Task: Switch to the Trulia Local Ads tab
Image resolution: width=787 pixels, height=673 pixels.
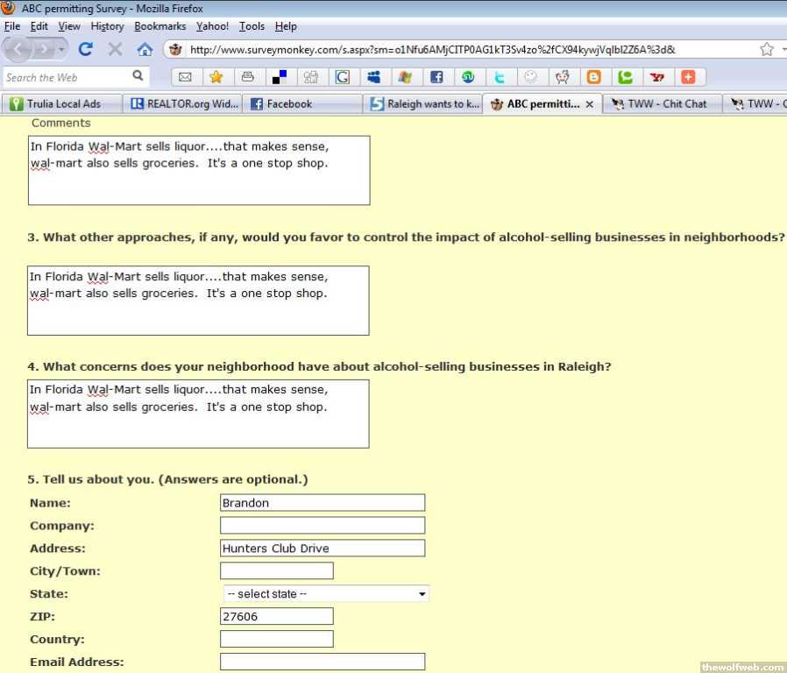Action: coord(61,103)
